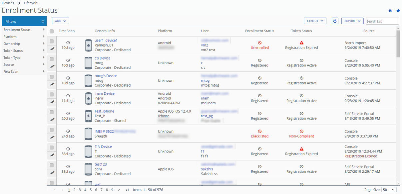402x194 pixels.
Task: Click the Apple iPhone icon for Test_iphone
Action: [88, 116]
